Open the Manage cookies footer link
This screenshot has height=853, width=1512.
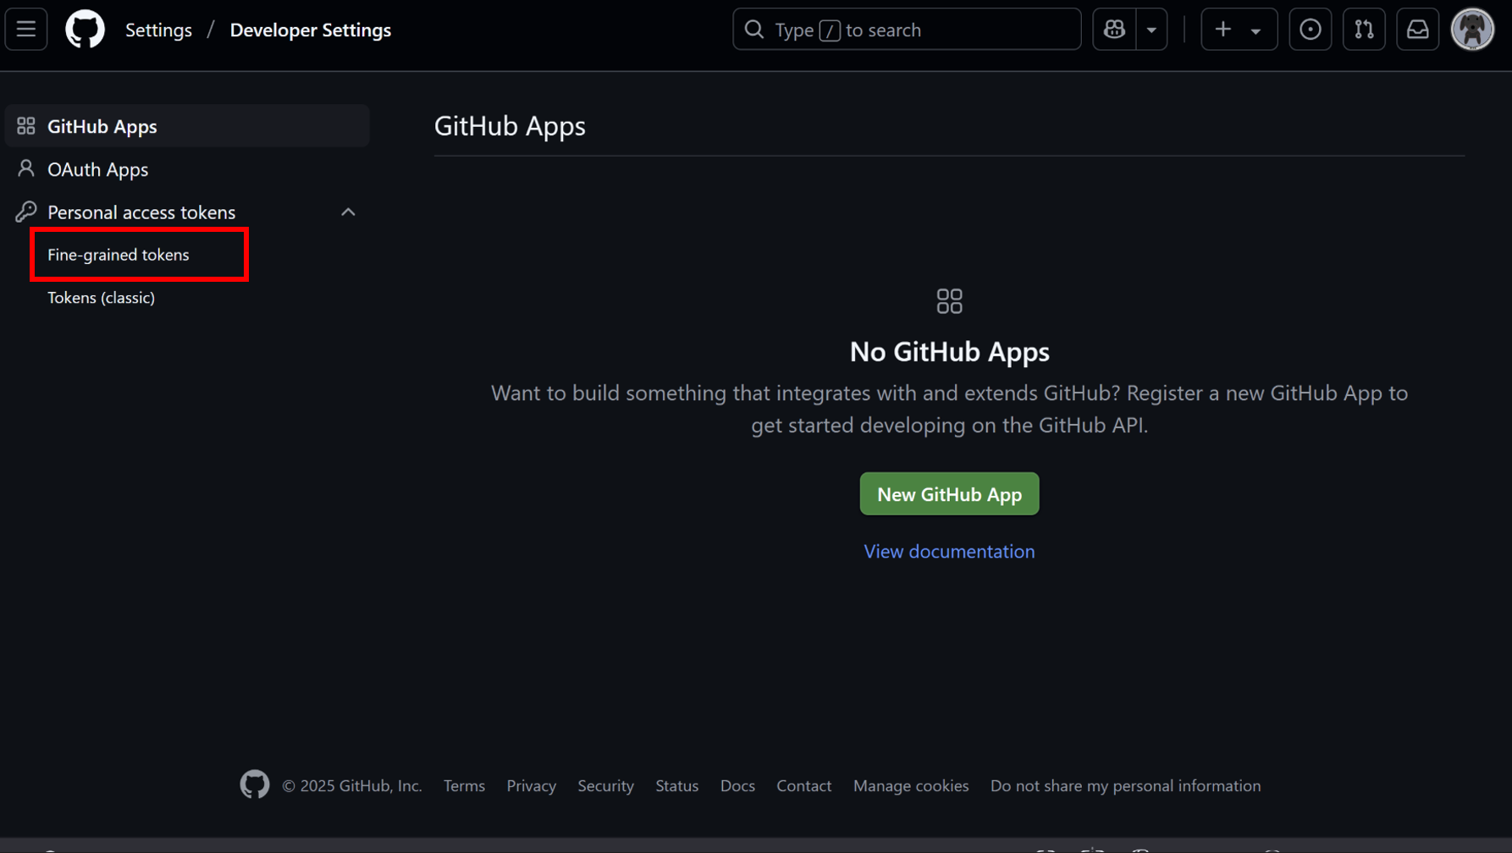coord(910,786)
